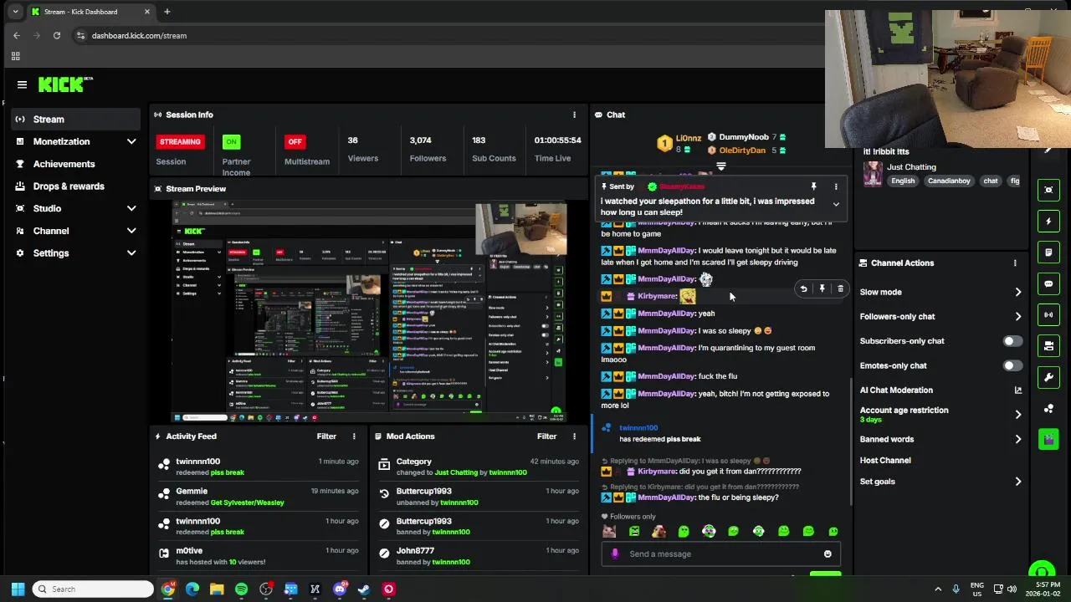Click Host Channel action
The width and height of the screenshot is (1071, 602).
(x=885, y=461)
